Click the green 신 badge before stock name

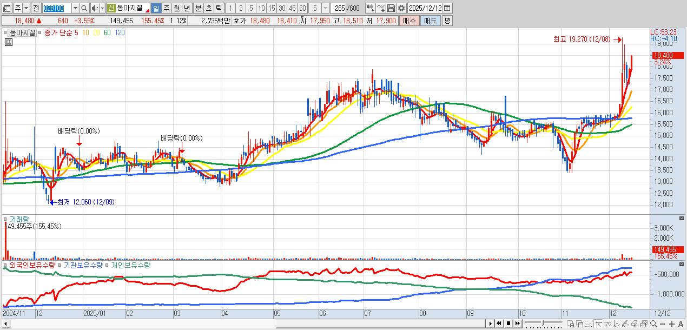111,8
